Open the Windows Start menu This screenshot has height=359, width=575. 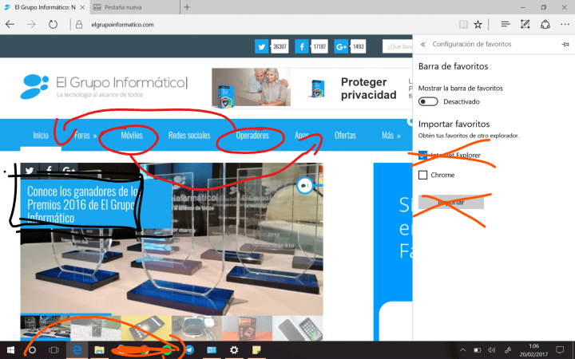pyautogui.click(x=10, y=350)
